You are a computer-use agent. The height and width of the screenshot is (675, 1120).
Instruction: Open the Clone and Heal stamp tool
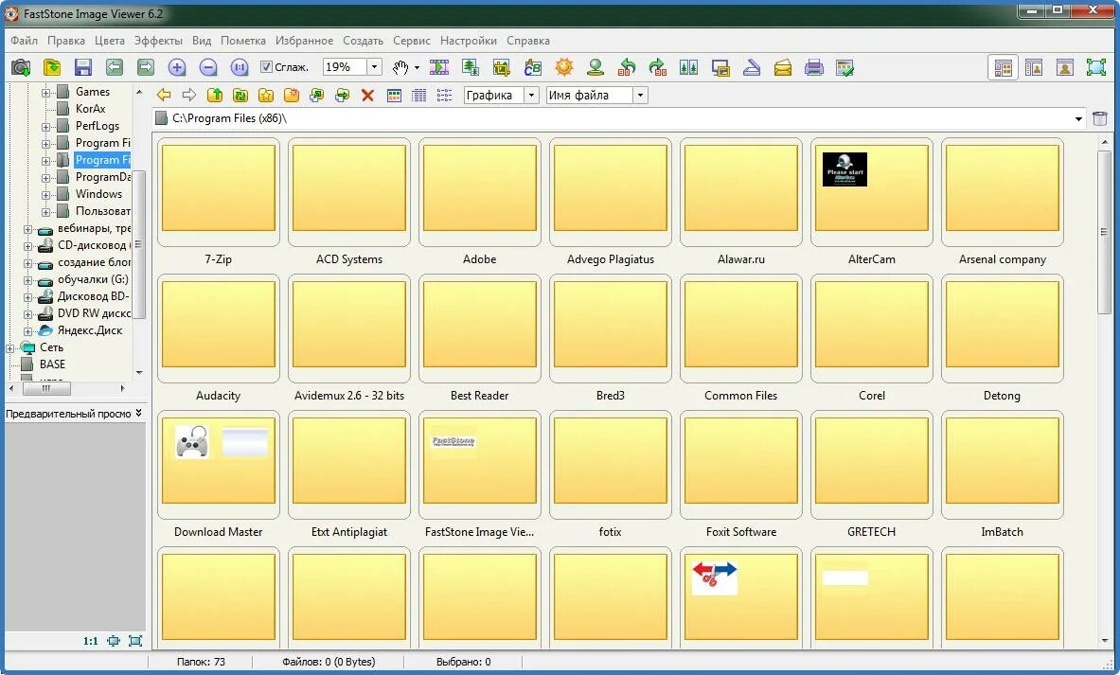point(596,68)
